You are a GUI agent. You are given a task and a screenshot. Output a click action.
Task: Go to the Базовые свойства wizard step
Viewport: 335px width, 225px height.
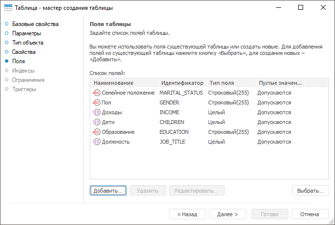(35, 24)
